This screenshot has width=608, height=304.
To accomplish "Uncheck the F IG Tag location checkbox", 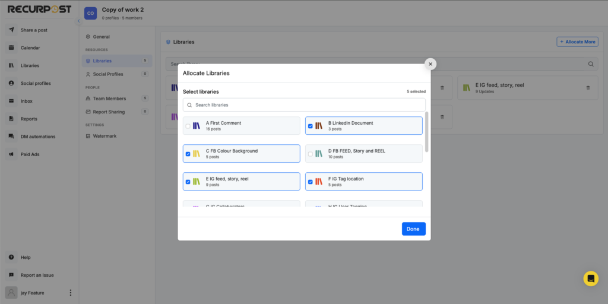I will pyautogui.click(x=310, y=182).
